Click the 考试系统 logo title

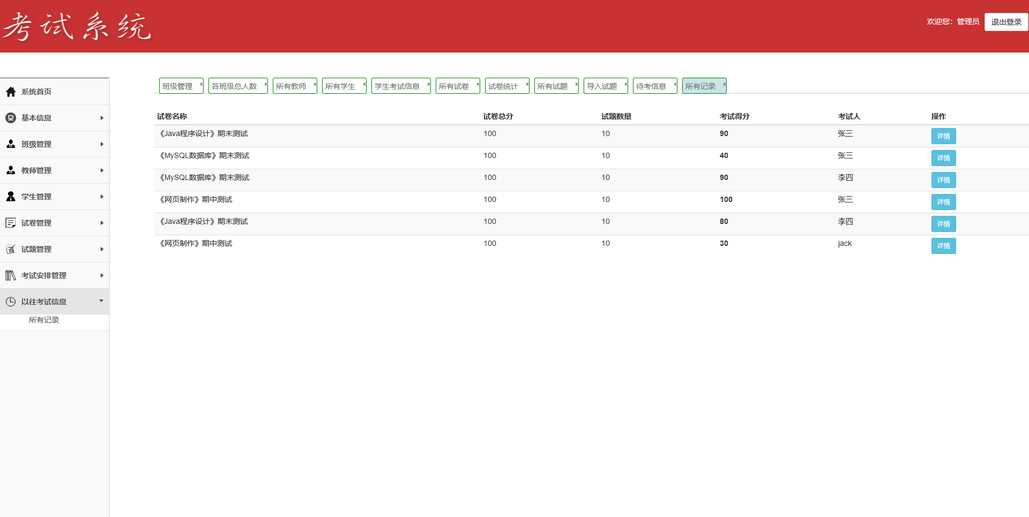[x=77, y=26]
